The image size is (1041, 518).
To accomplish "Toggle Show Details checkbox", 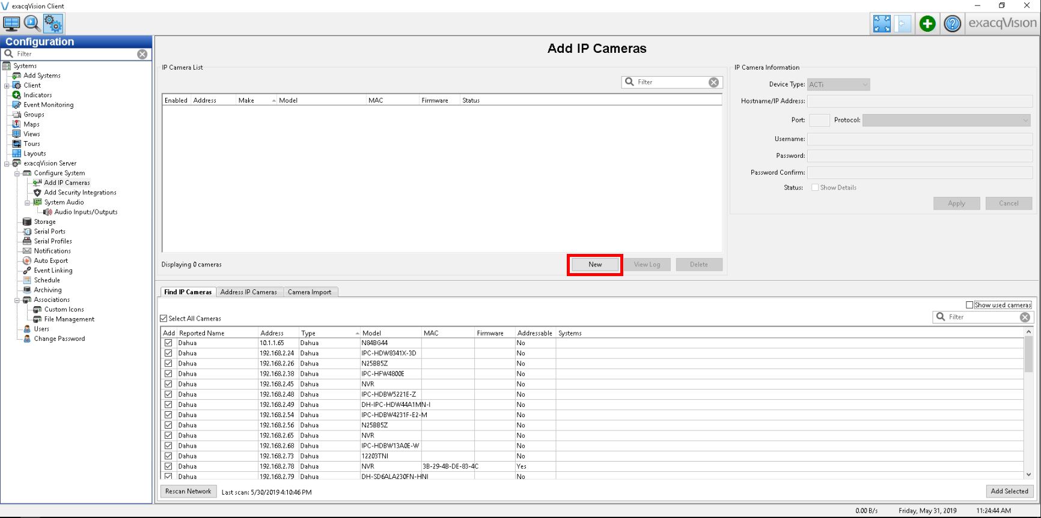I will pos(815,187).
